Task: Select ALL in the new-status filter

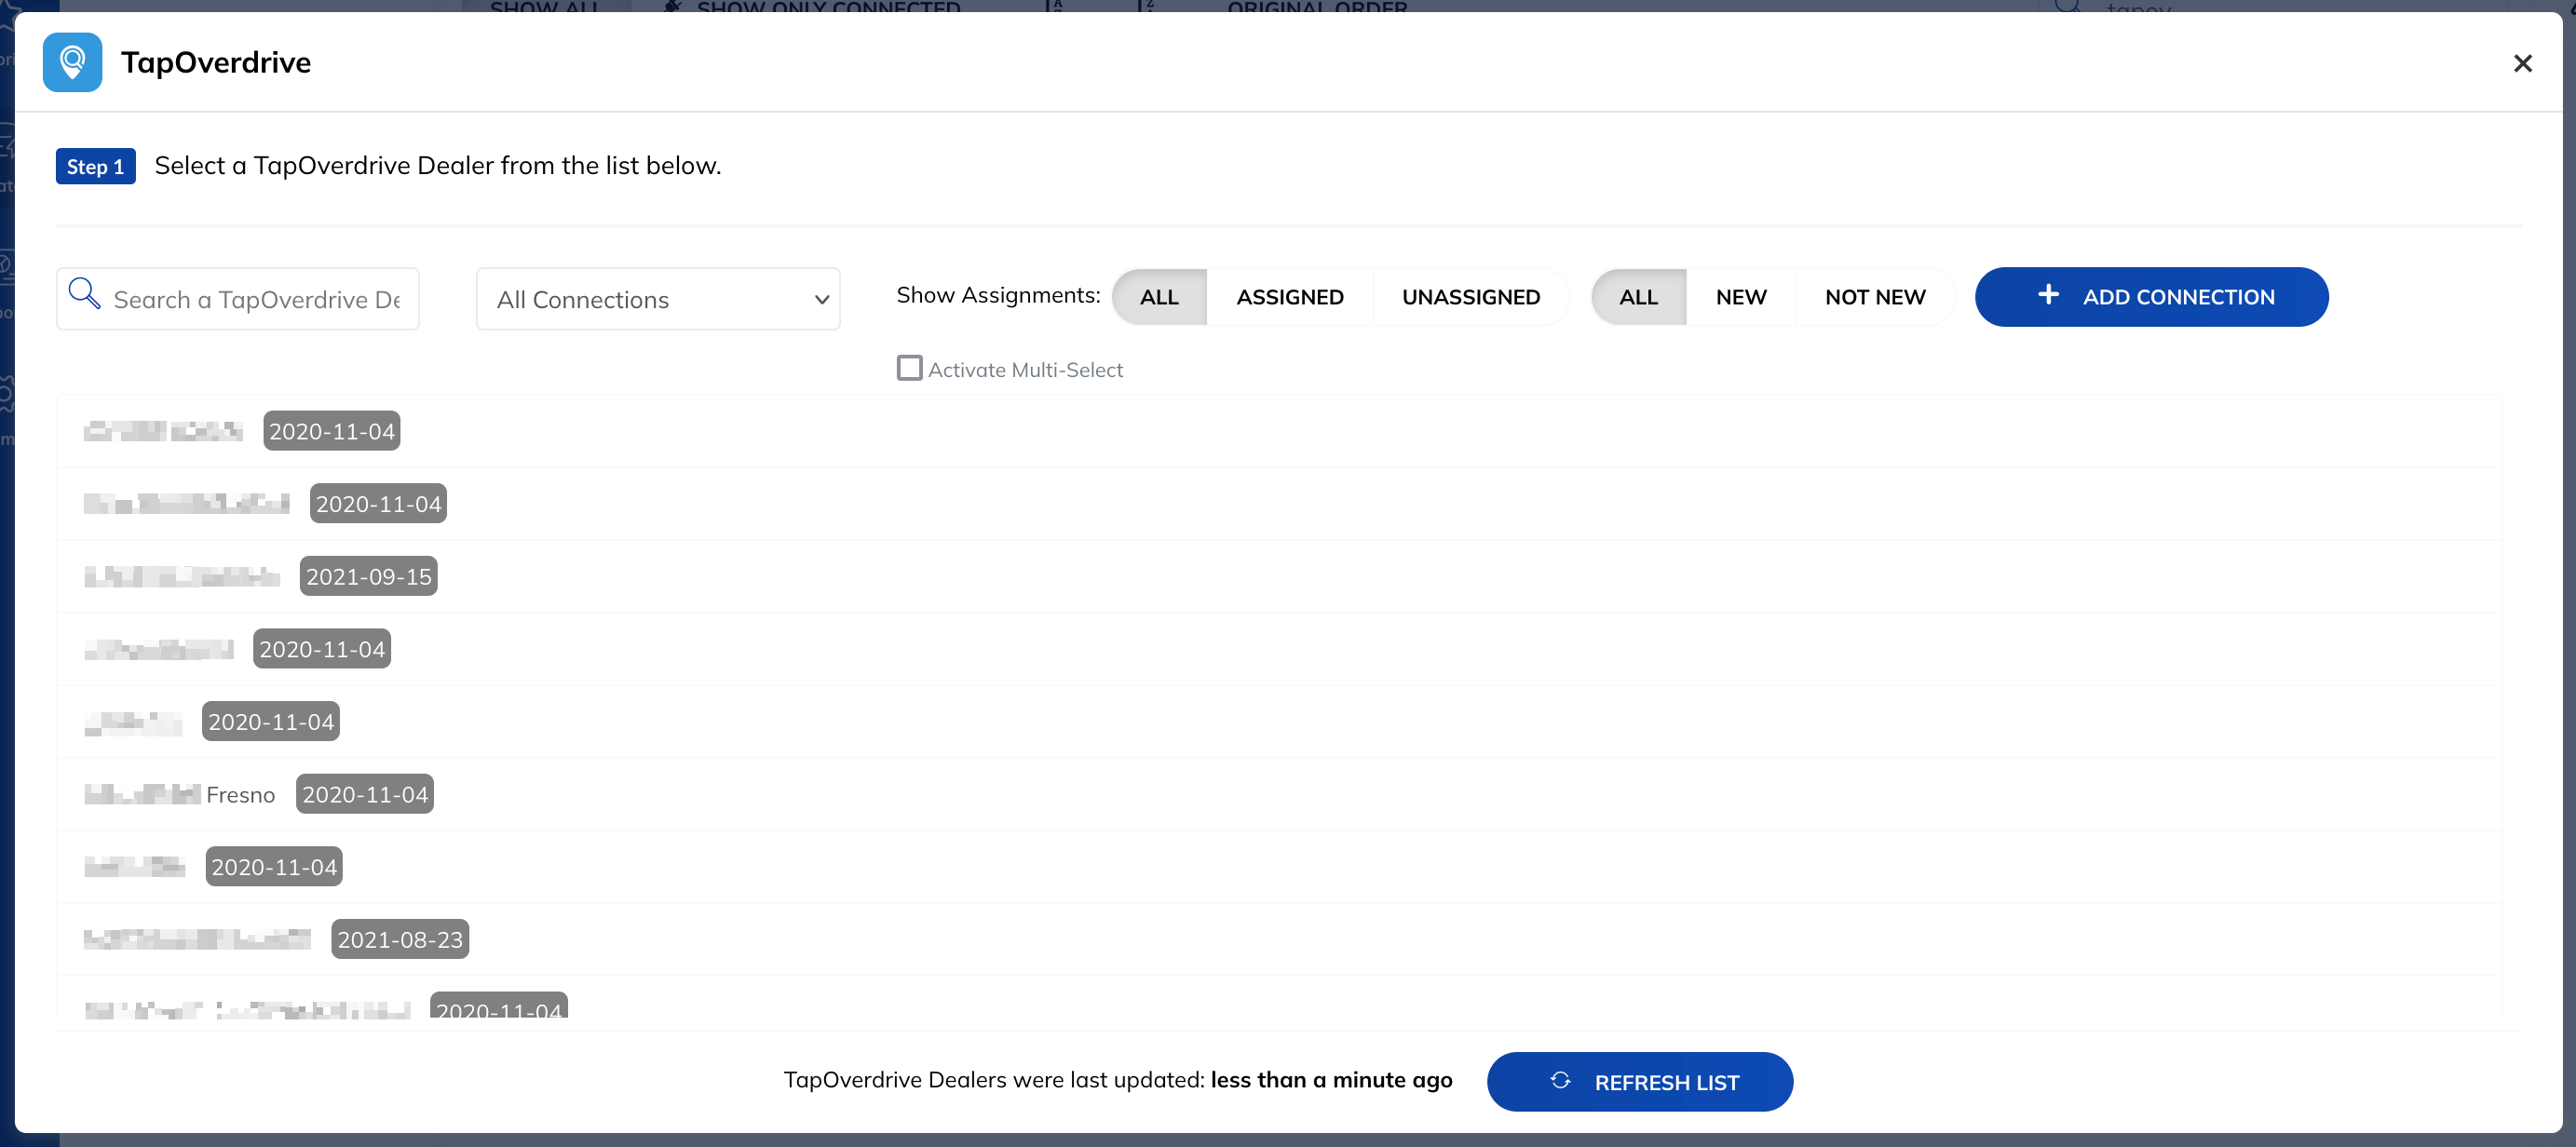Action: pyautogui.click(x=1638, y=297)
